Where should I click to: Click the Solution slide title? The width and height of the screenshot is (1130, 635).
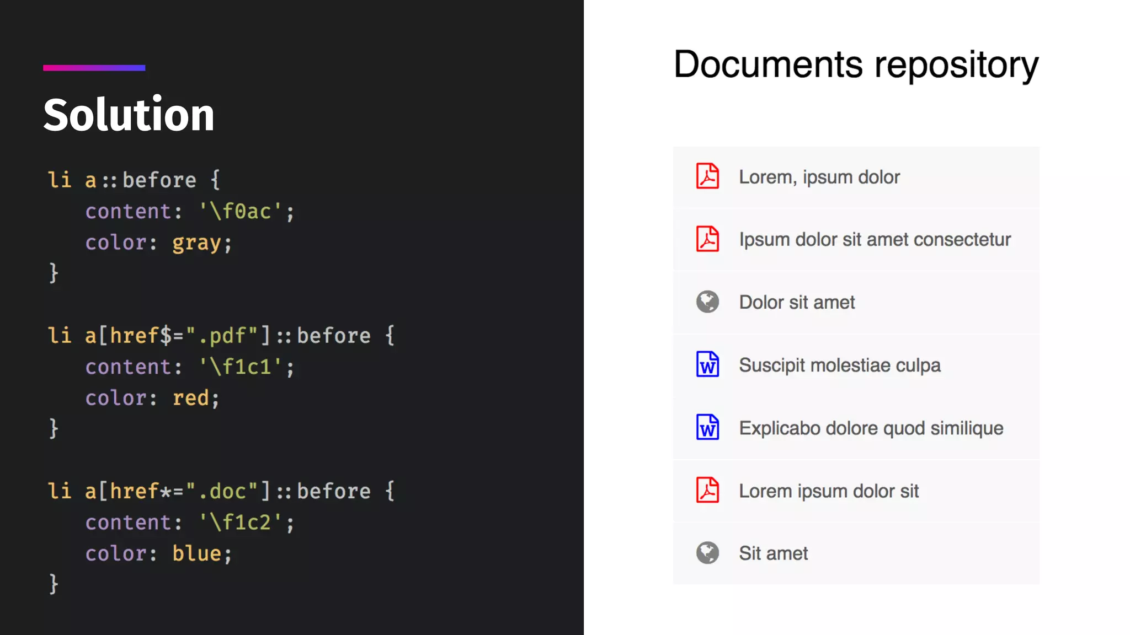[129, 115]
